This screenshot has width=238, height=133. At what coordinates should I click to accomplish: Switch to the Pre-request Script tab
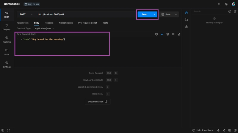[87, 23]
